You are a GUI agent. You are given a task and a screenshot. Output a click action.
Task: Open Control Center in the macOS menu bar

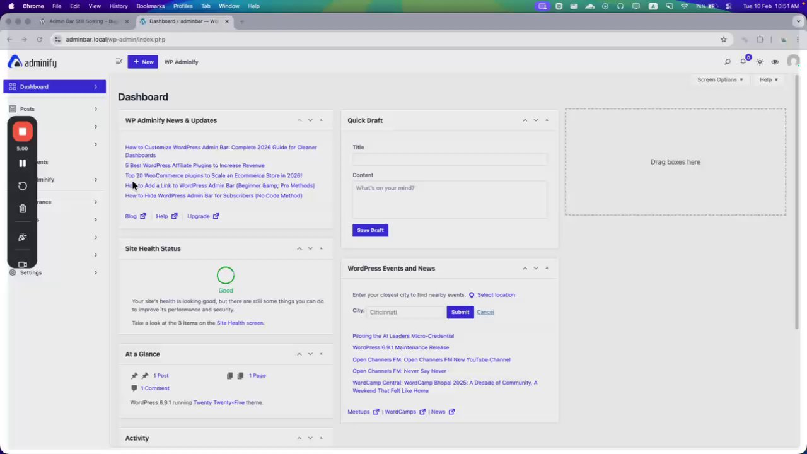[729, 6]
